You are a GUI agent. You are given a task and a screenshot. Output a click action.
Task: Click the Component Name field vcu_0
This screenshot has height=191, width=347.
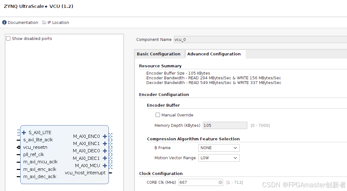(x=260, y=40)
